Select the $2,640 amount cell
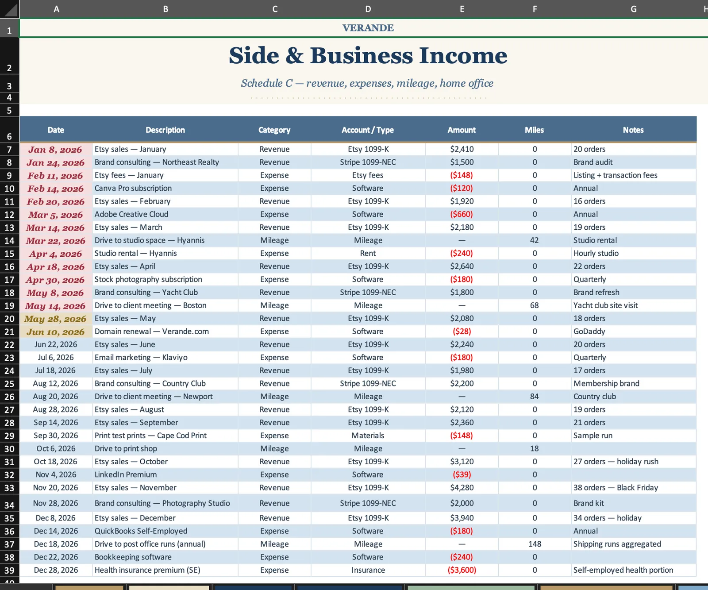 pyautogui.click(x=462, y=266)
